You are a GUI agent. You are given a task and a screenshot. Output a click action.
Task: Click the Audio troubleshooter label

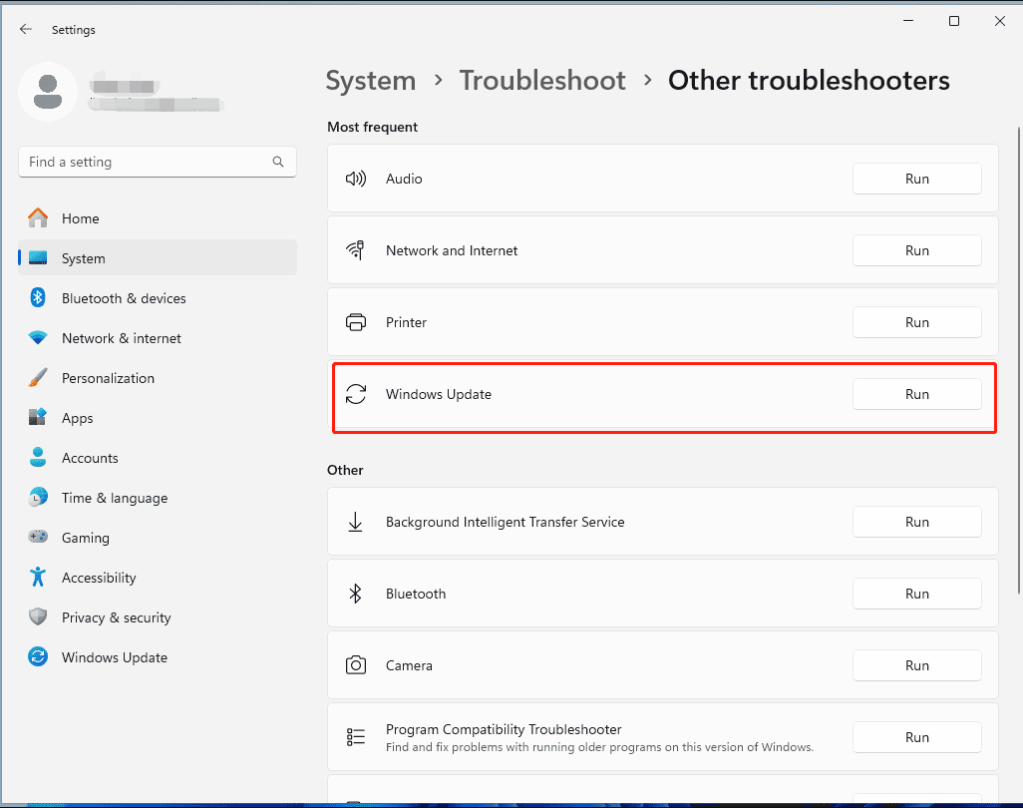coord(404,179)
